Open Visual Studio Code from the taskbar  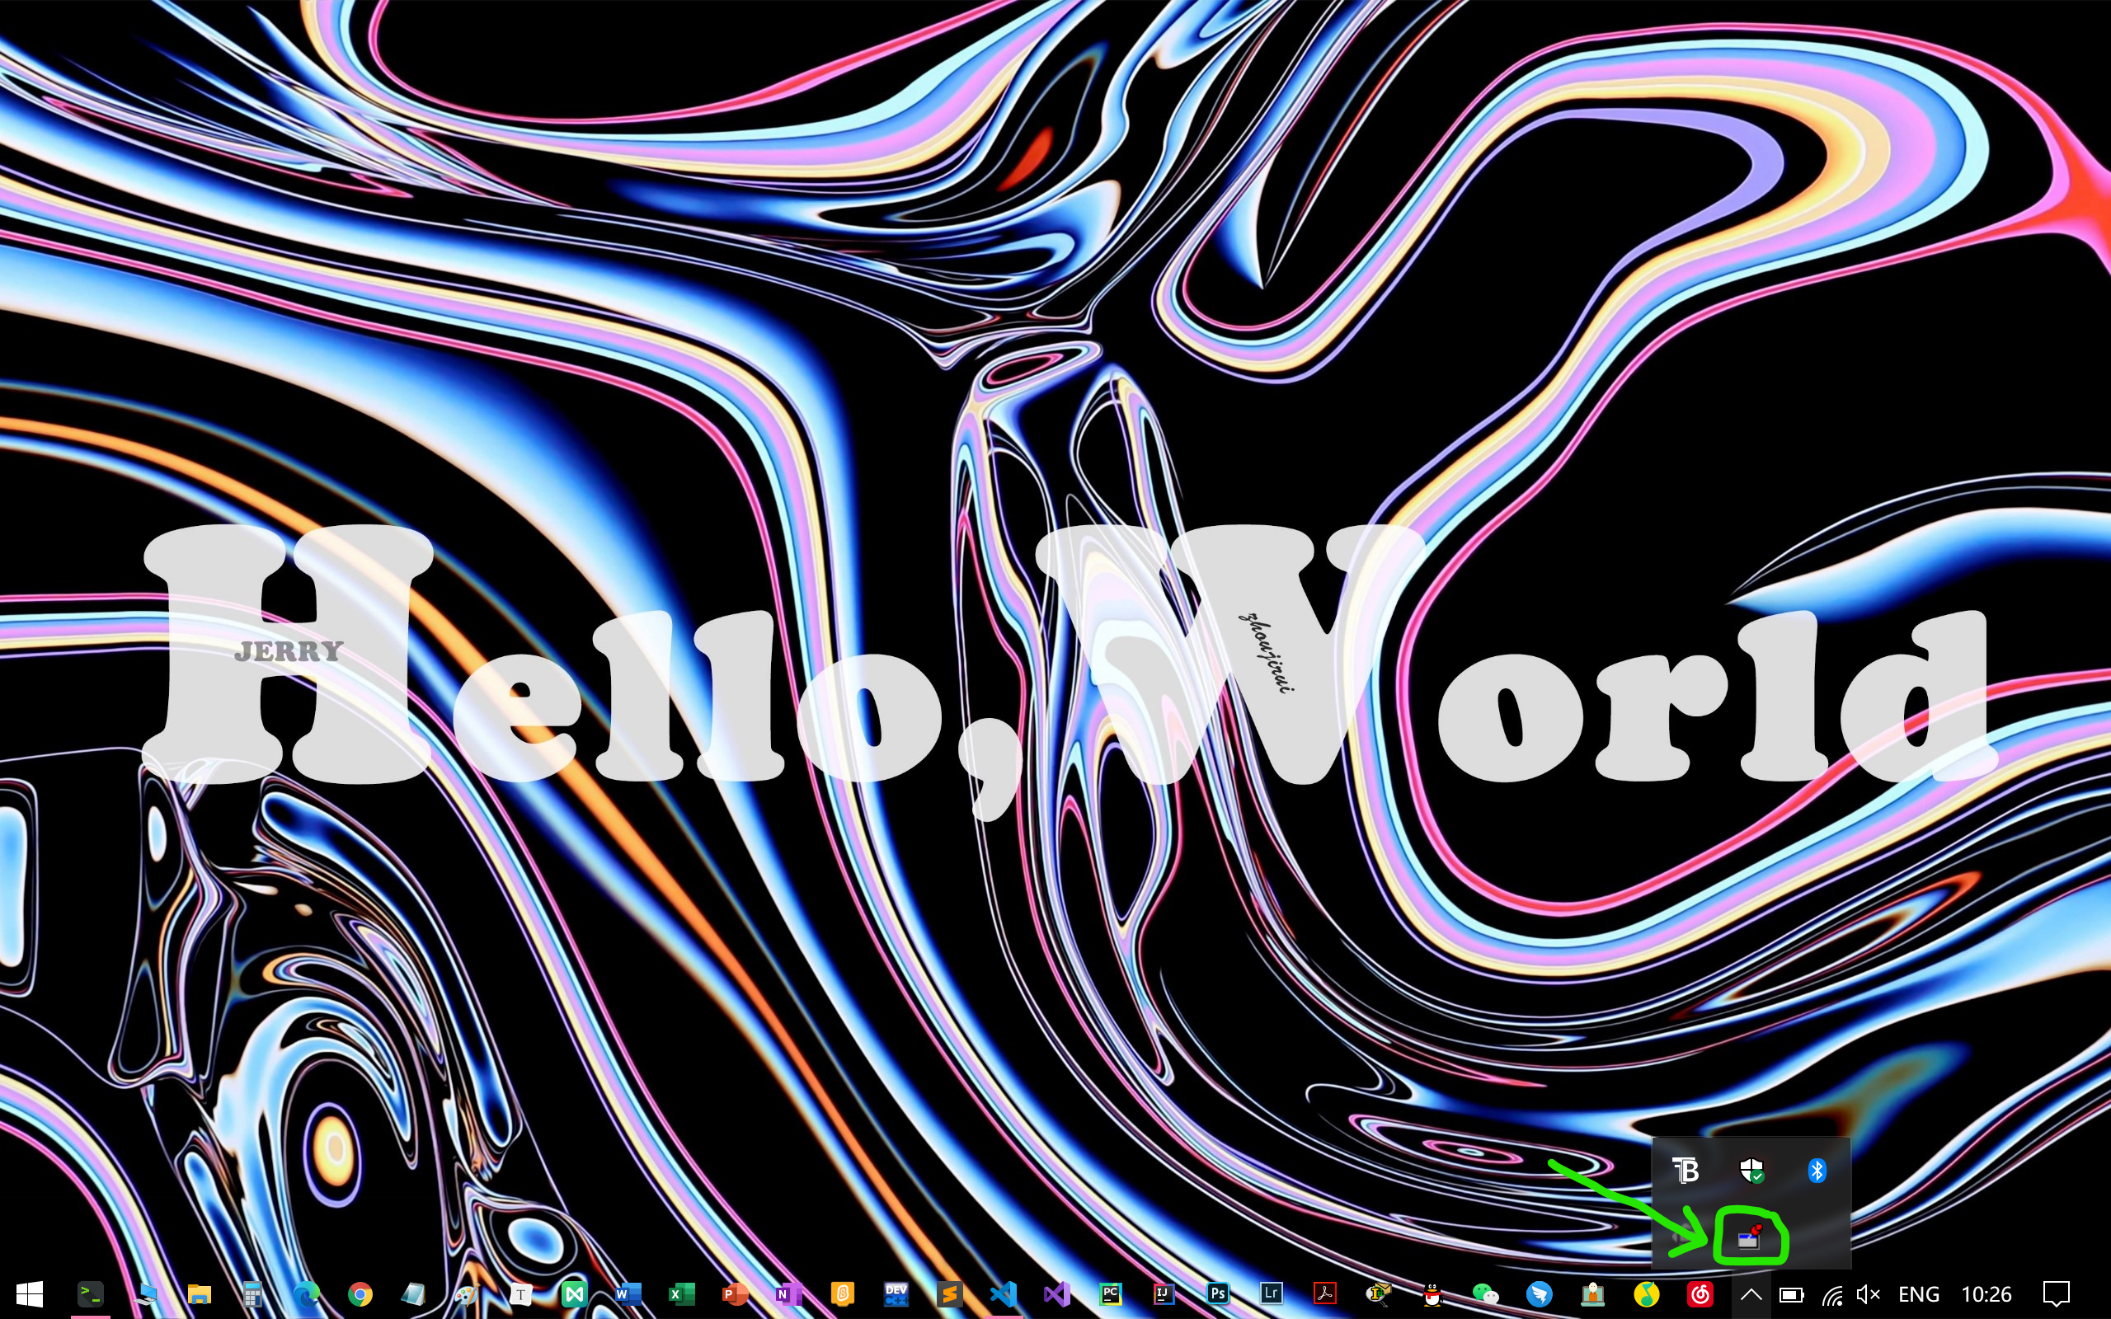coord(1004,1293)
